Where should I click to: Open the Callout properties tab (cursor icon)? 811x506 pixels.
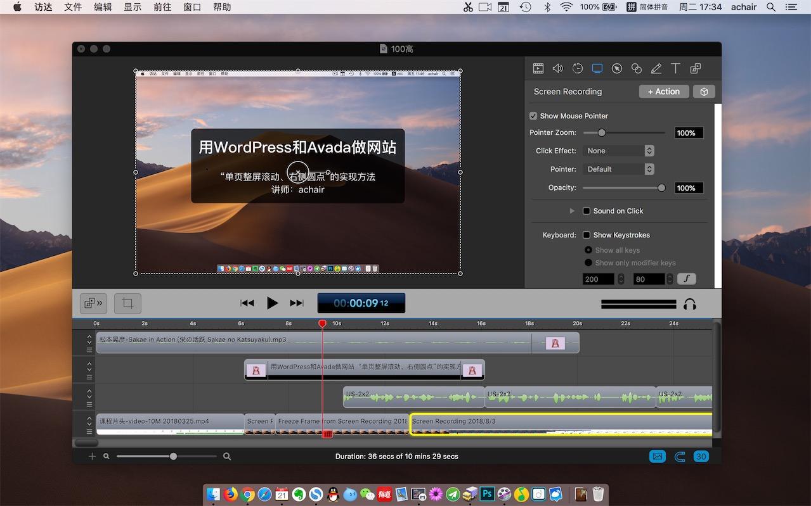click(616, 68)
